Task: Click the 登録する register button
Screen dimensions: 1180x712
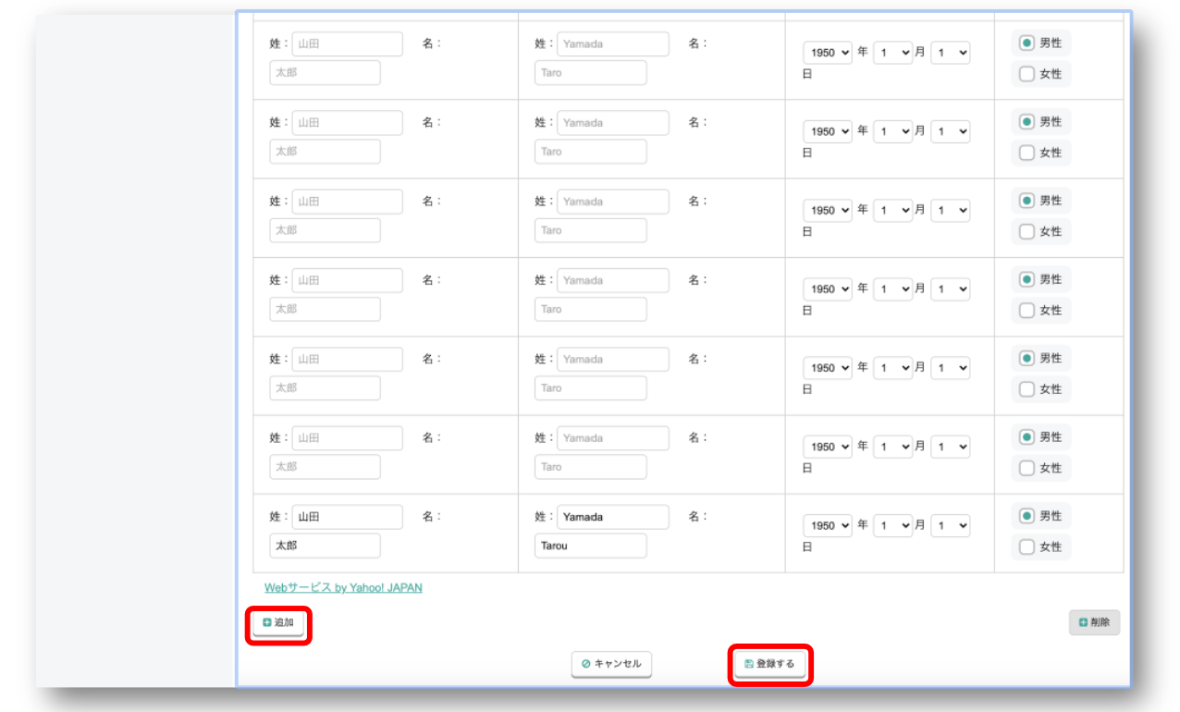Action: point(769,664)
